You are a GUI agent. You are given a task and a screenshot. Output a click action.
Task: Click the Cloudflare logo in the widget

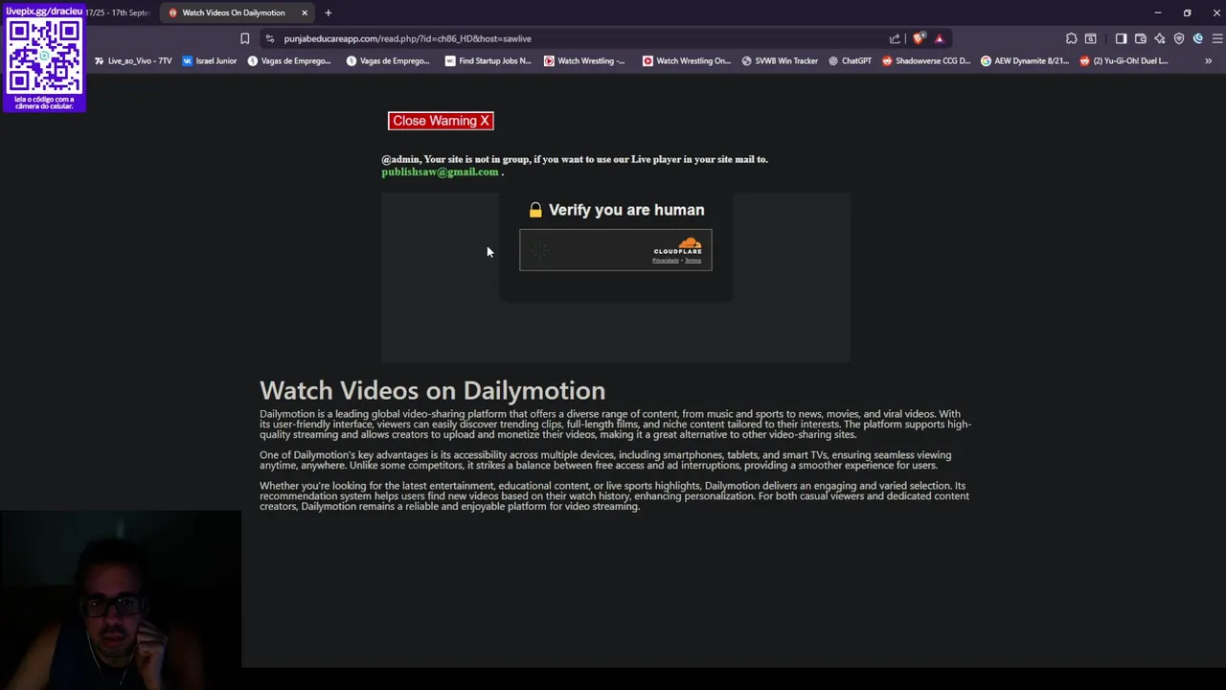(x=678, y=245)
